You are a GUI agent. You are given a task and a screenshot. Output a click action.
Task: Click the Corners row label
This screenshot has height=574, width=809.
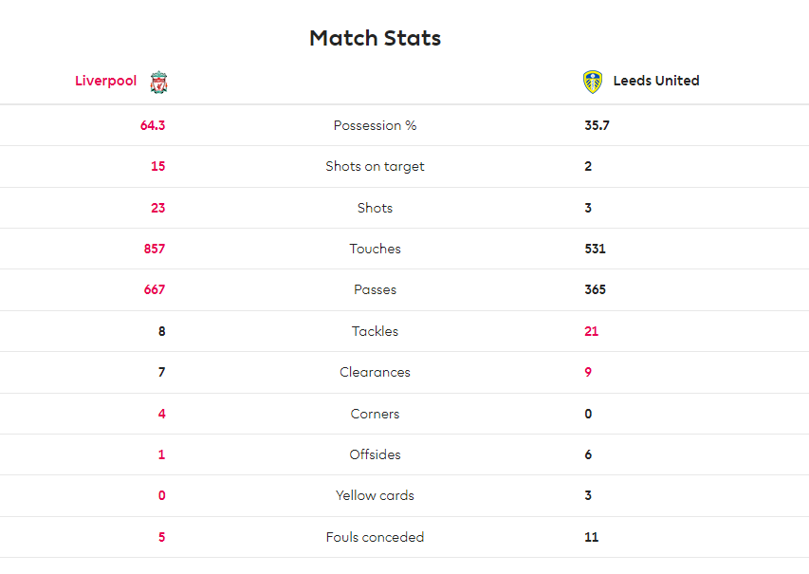[375, 414]
